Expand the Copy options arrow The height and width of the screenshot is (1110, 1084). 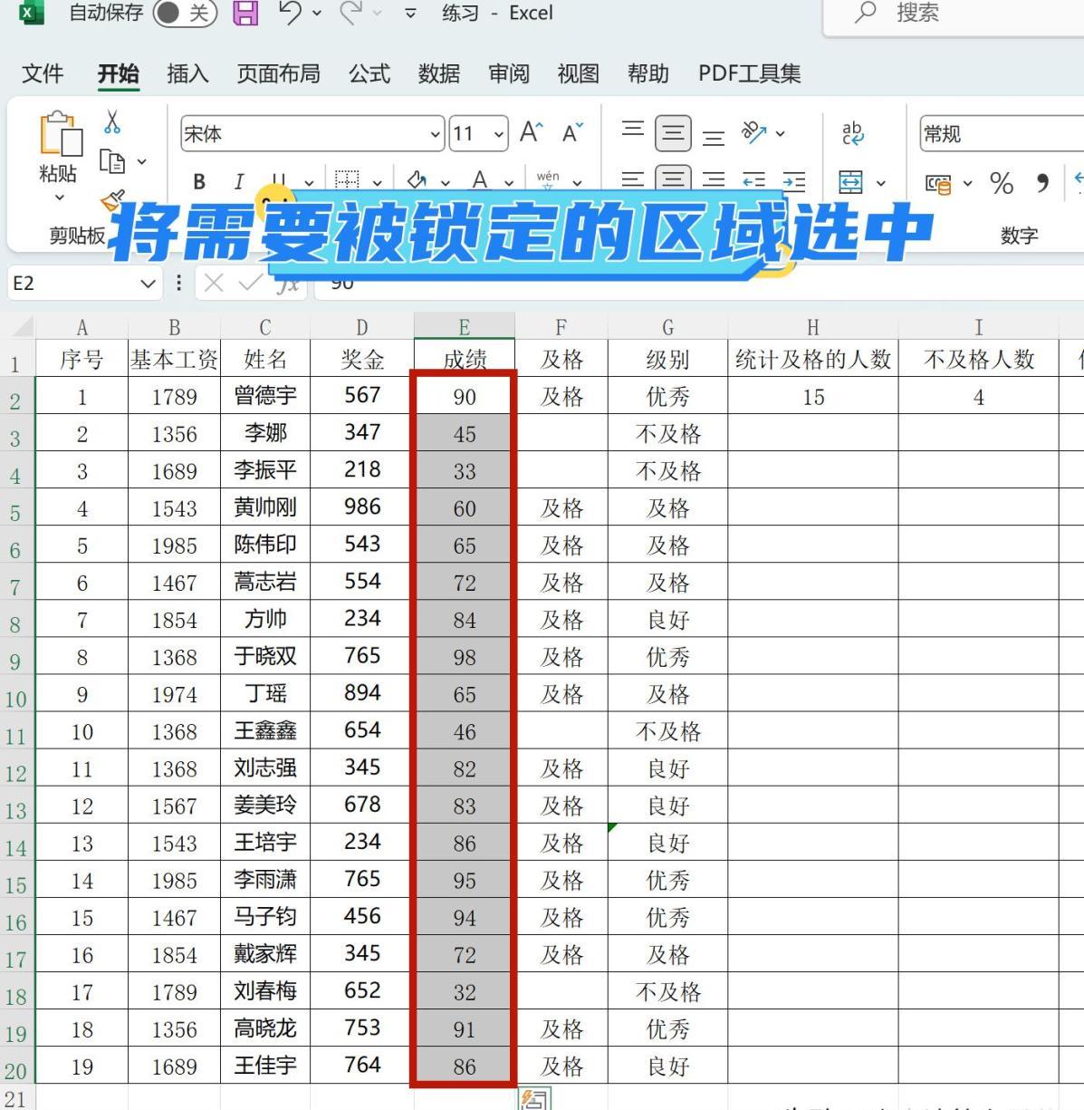(x=141, y=161)
